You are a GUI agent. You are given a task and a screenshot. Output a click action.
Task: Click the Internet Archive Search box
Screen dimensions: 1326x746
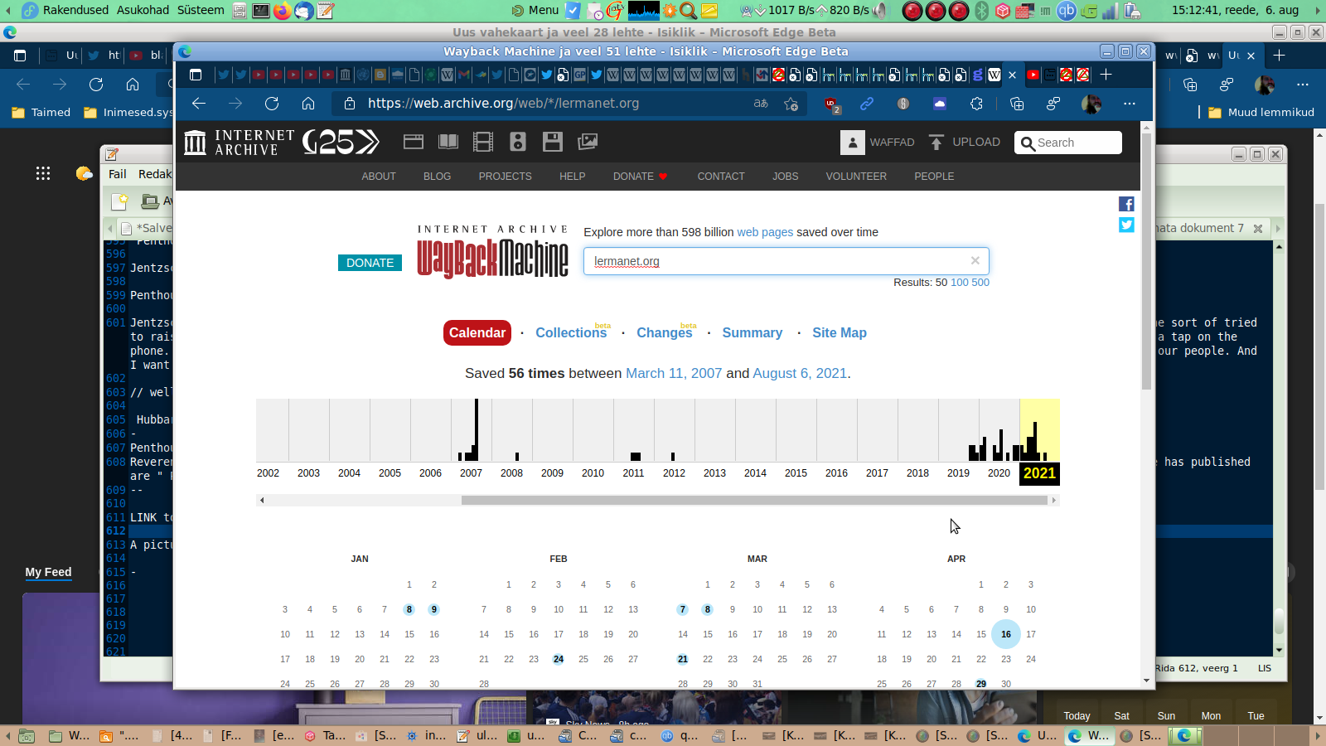click(x=1068, y=143)
